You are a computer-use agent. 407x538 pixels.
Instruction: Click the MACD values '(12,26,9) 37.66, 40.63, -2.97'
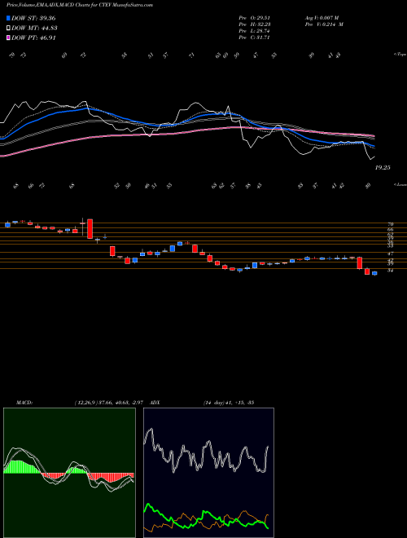coord(108,402)
